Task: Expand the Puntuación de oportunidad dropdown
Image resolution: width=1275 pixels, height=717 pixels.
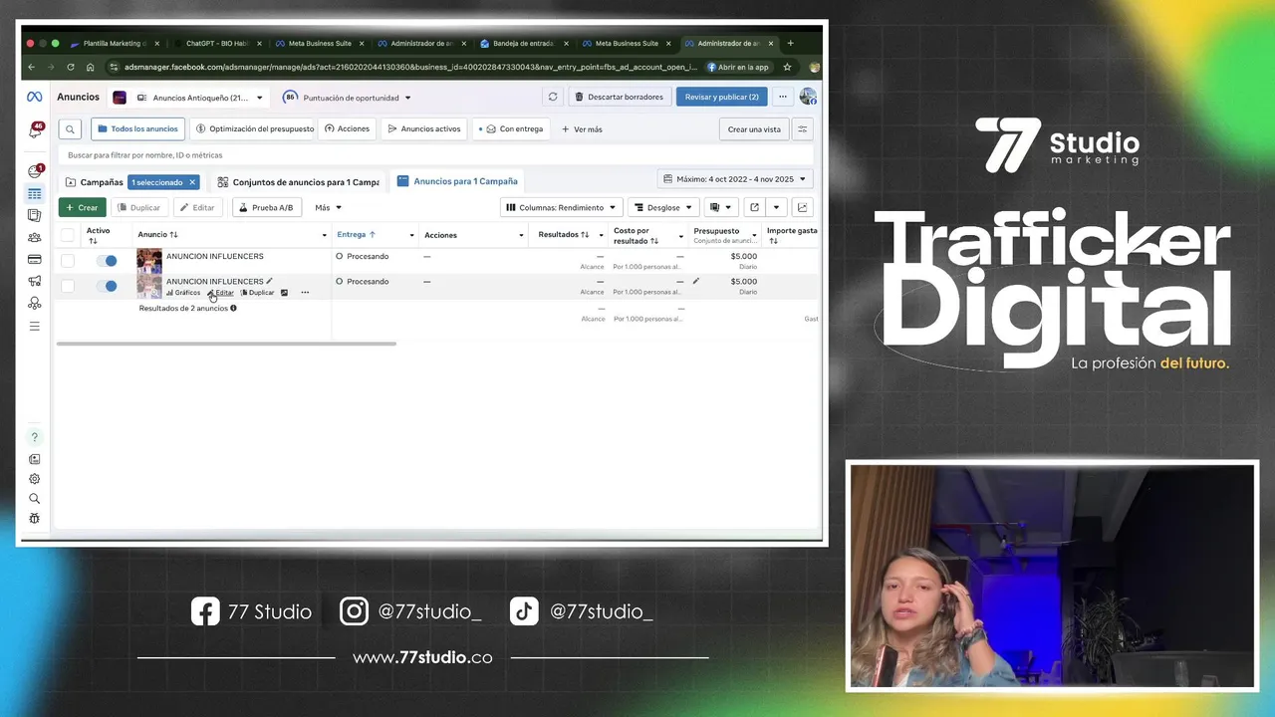Action: tap(347, 98)
